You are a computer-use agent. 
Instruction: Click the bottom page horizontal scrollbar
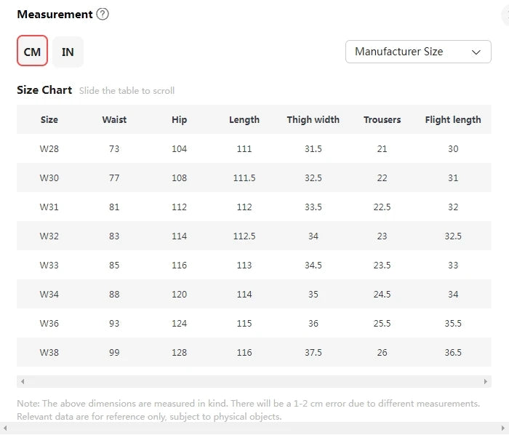click(254, 429)
